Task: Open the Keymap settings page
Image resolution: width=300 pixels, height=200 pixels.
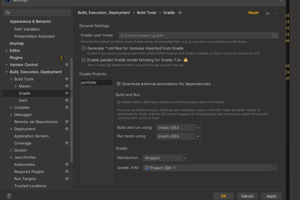Action: 17,43
